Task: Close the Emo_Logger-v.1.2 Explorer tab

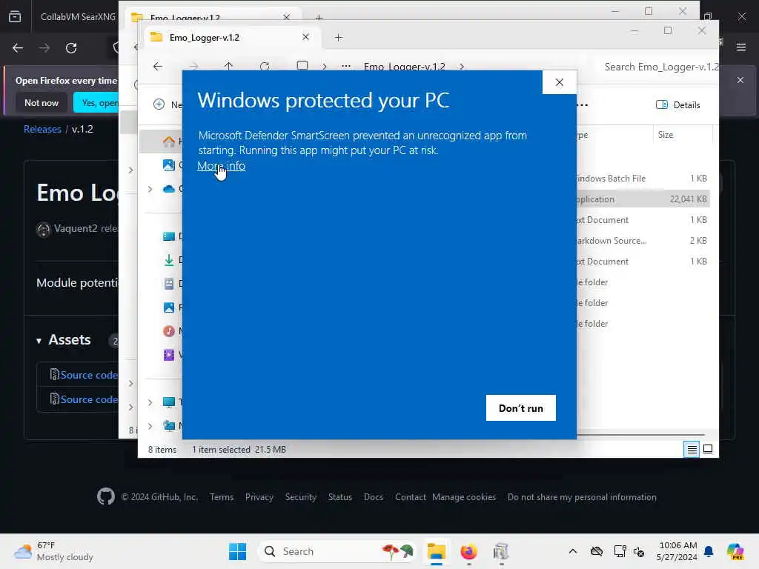Action: point(305,37)
